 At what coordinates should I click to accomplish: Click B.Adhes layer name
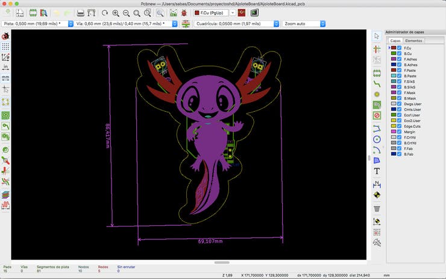(x=410, y=65)
